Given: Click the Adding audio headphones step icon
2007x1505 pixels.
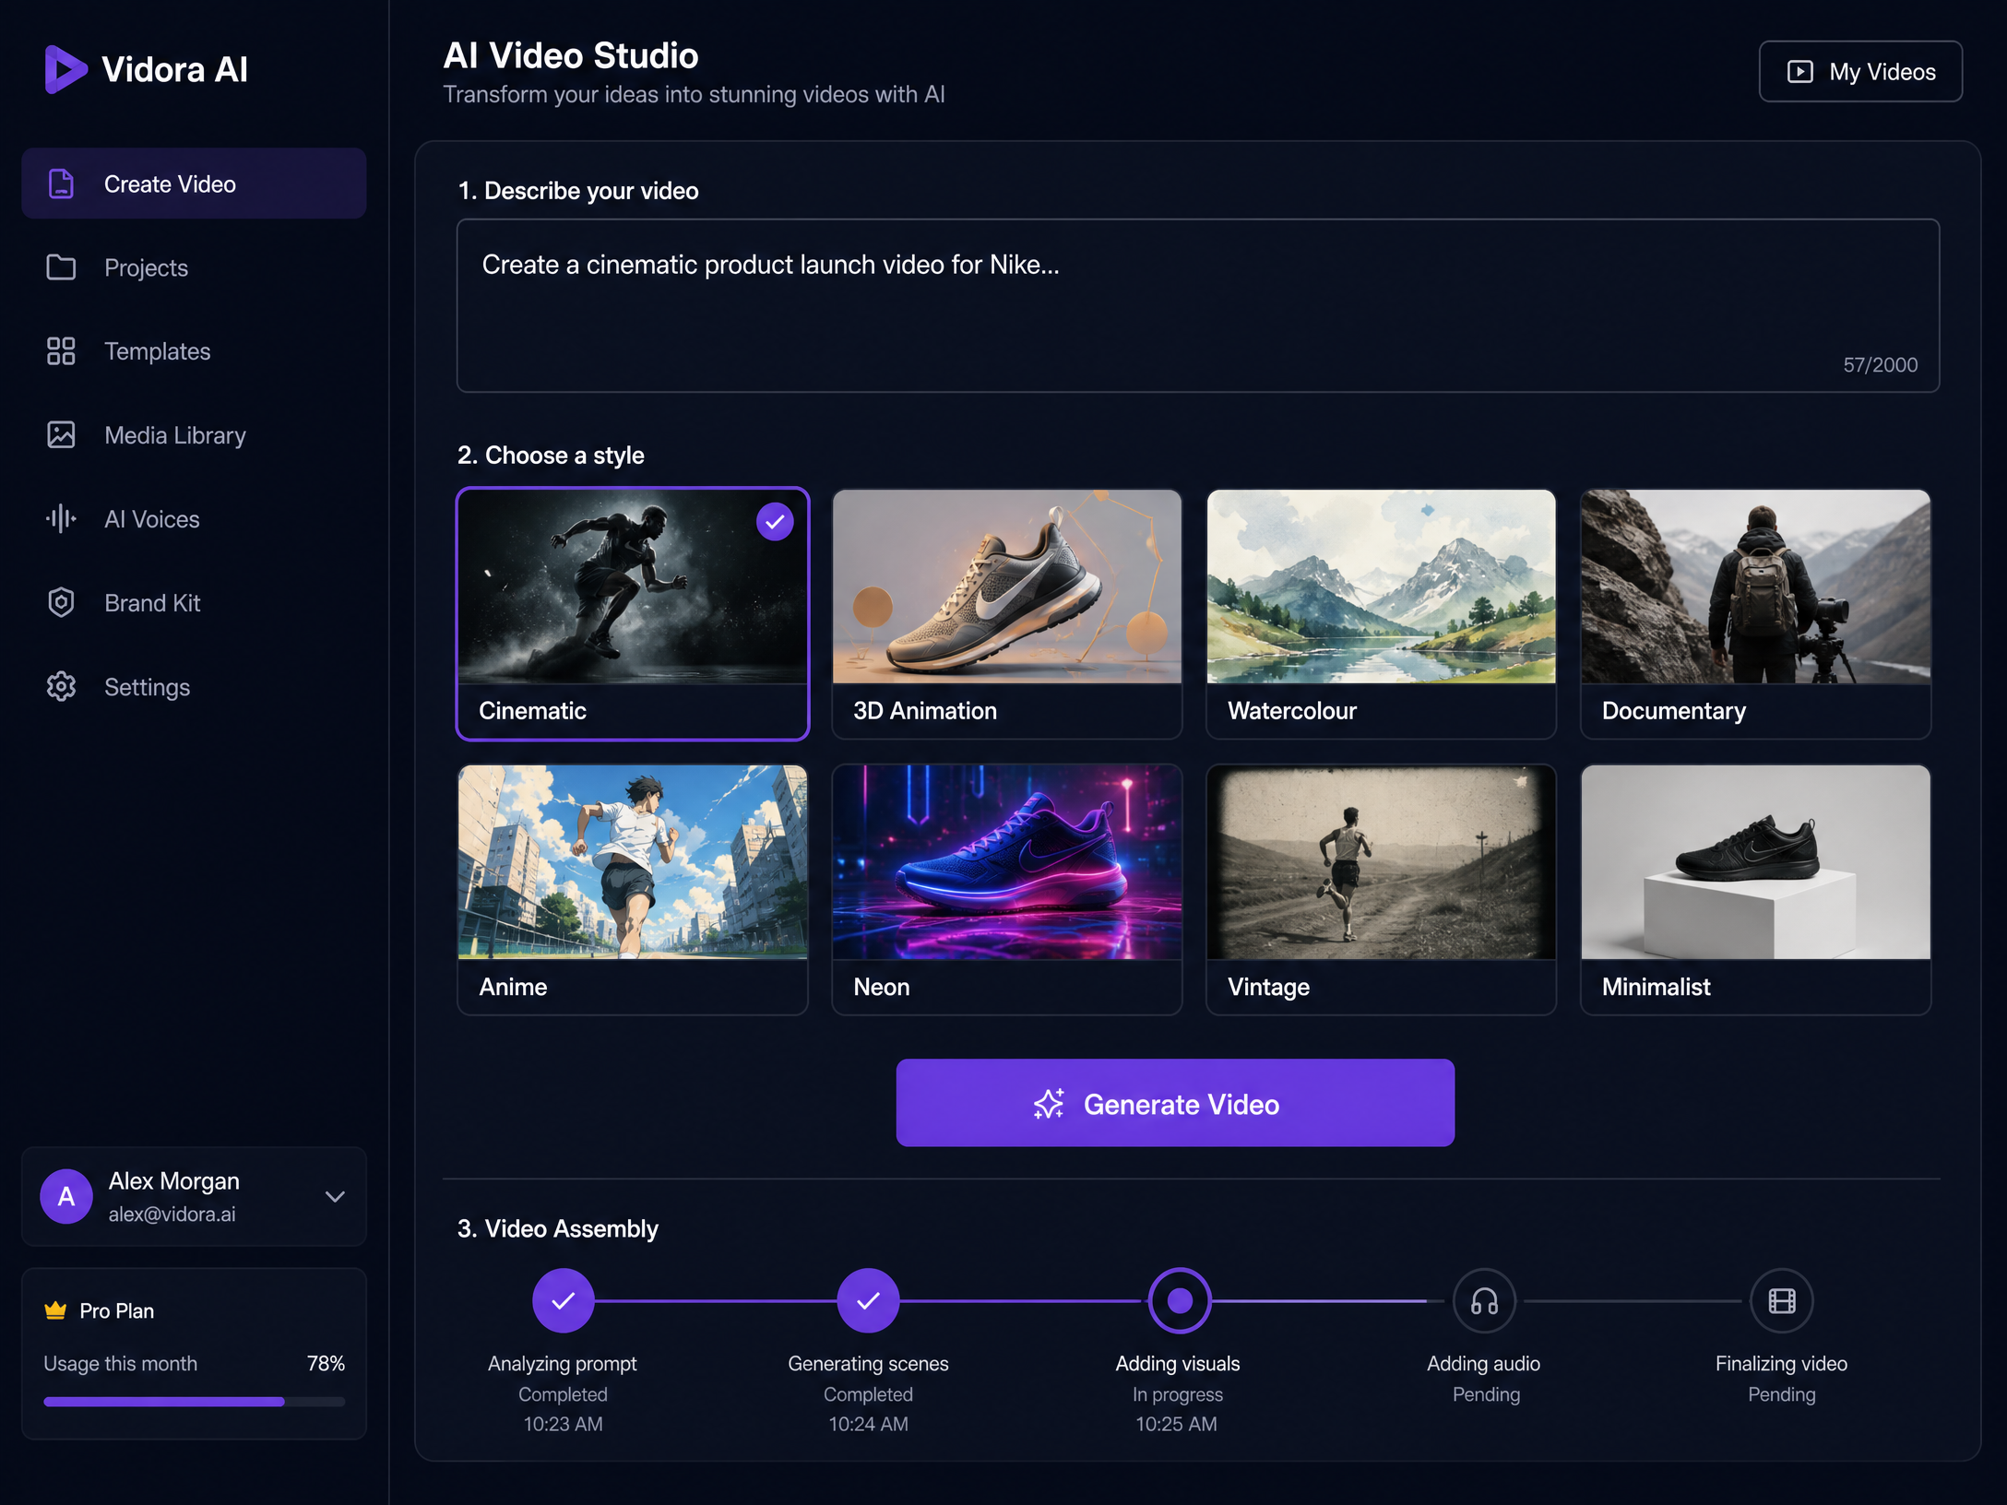Looking at the screenshot, I should point(1484,1301).
